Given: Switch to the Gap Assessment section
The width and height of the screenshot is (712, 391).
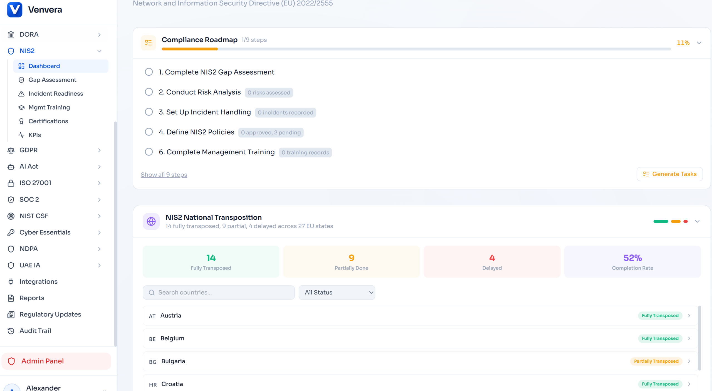Looking at the screenshot, I should [x=52, y=80].
